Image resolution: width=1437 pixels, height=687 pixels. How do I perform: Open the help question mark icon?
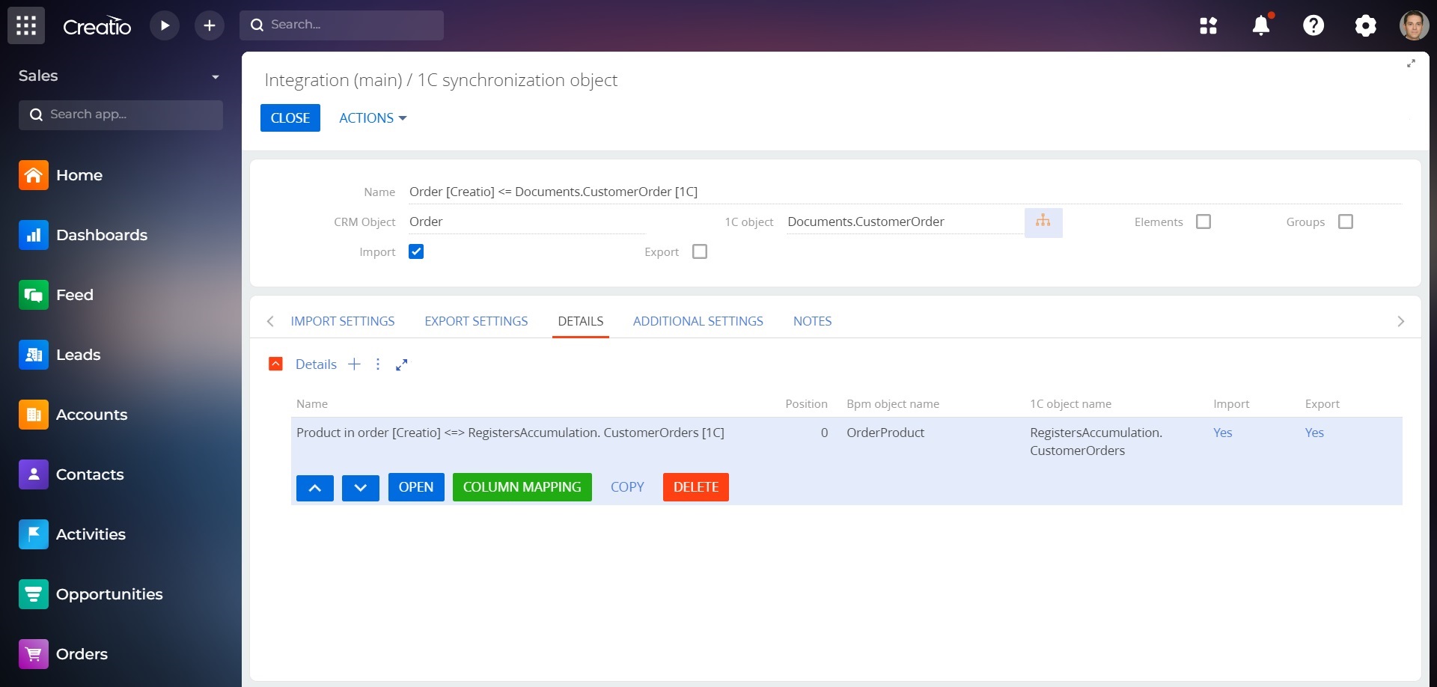tap(1314, 25)
